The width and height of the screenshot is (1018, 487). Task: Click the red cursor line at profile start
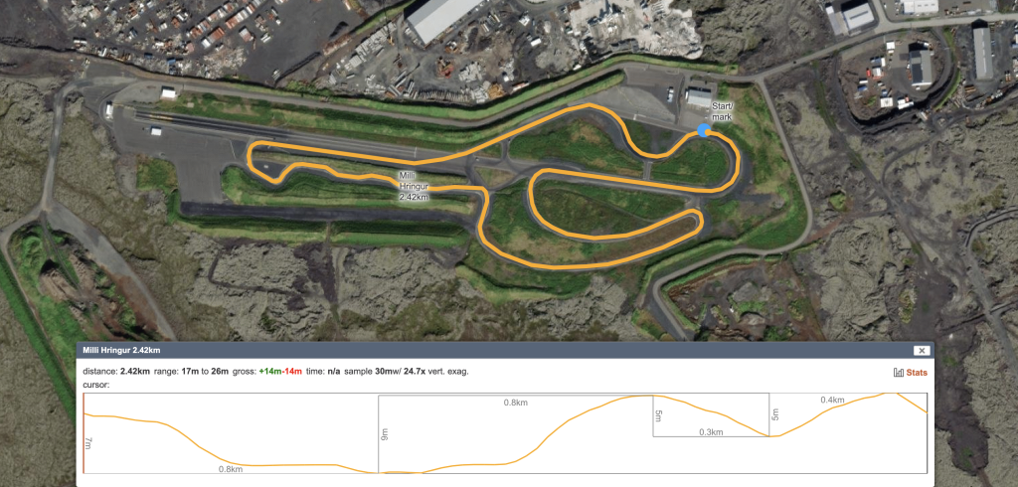pos(84,433)
